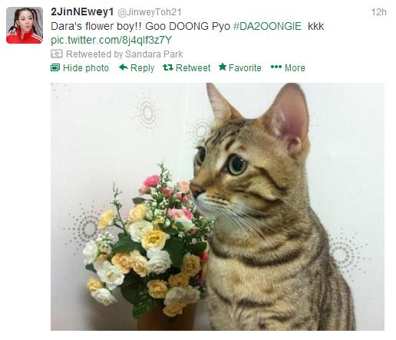Open the cat photo full size
Image resolution: width=396 pixels, height=340 pixels.
(x=217, y=207)
